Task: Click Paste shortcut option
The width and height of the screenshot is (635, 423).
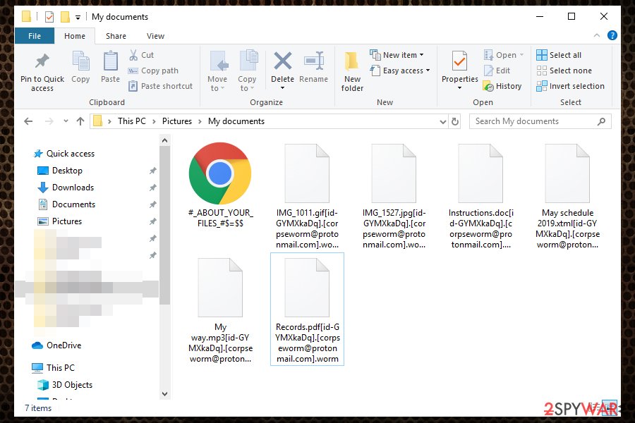Action: tap(160, 86)
